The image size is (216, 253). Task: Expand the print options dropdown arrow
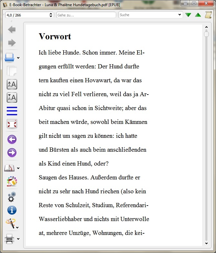[18, 239]
